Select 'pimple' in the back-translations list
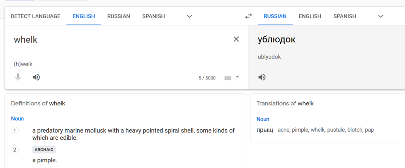 [300, 130]
